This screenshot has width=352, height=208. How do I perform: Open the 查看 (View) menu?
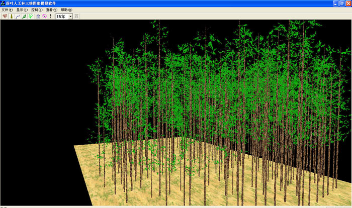tap(51, 10)
